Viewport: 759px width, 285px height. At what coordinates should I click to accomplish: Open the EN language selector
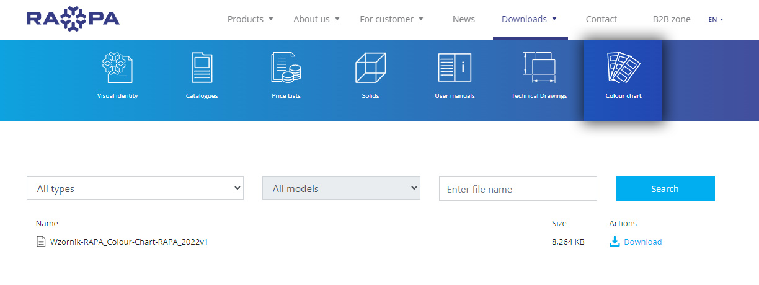click(x=716, y=19)
